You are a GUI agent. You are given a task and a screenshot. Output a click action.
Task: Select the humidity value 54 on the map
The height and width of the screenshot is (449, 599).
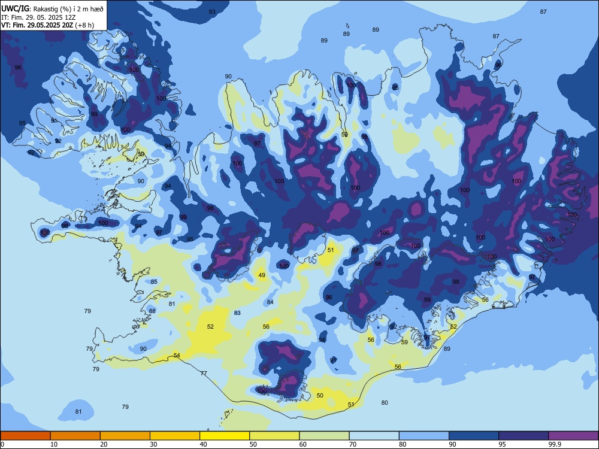point(177,355)
